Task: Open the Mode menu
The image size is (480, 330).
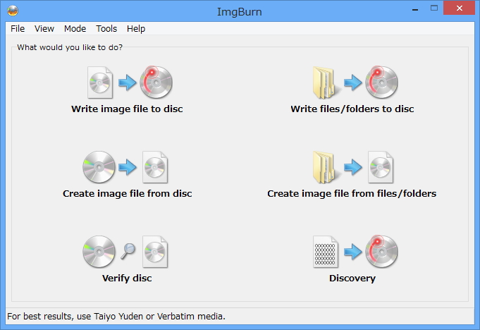Action: (75, 29)
